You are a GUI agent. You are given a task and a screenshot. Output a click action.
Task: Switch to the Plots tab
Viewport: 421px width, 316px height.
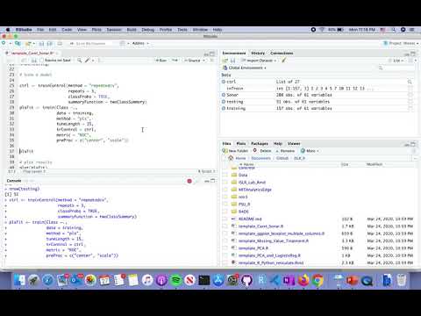241,144
